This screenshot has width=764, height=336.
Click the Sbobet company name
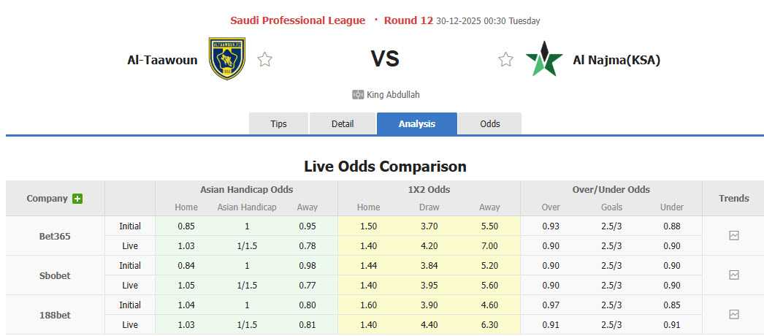point(55,275)
